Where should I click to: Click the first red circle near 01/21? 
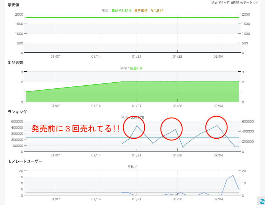coord(134,127)
